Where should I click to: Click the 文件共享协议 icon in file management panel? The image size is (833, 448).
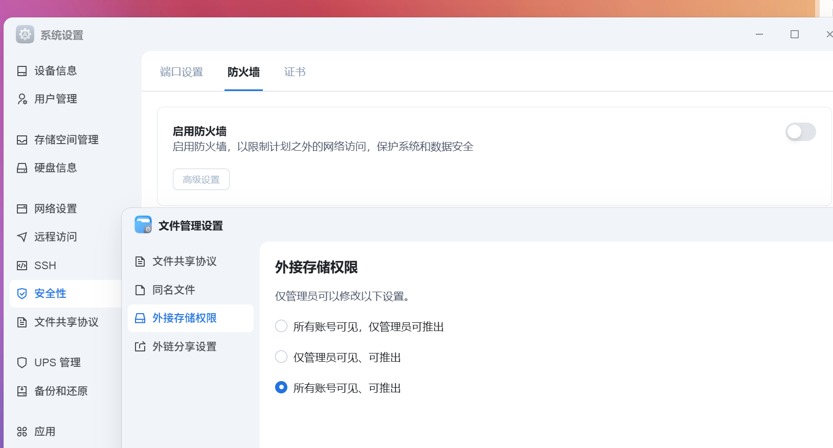coord(140,262)
